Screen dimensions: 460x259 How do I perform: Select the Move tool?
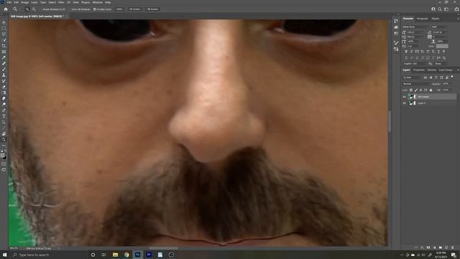[4, 22]
